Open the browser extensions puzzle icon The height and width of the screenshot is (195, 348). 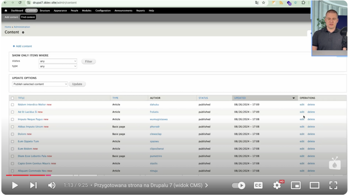click(x=303, y=3)
